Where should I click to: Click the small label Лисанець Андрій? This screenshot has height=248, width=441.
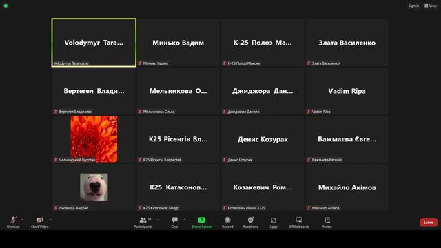(73, 208)
